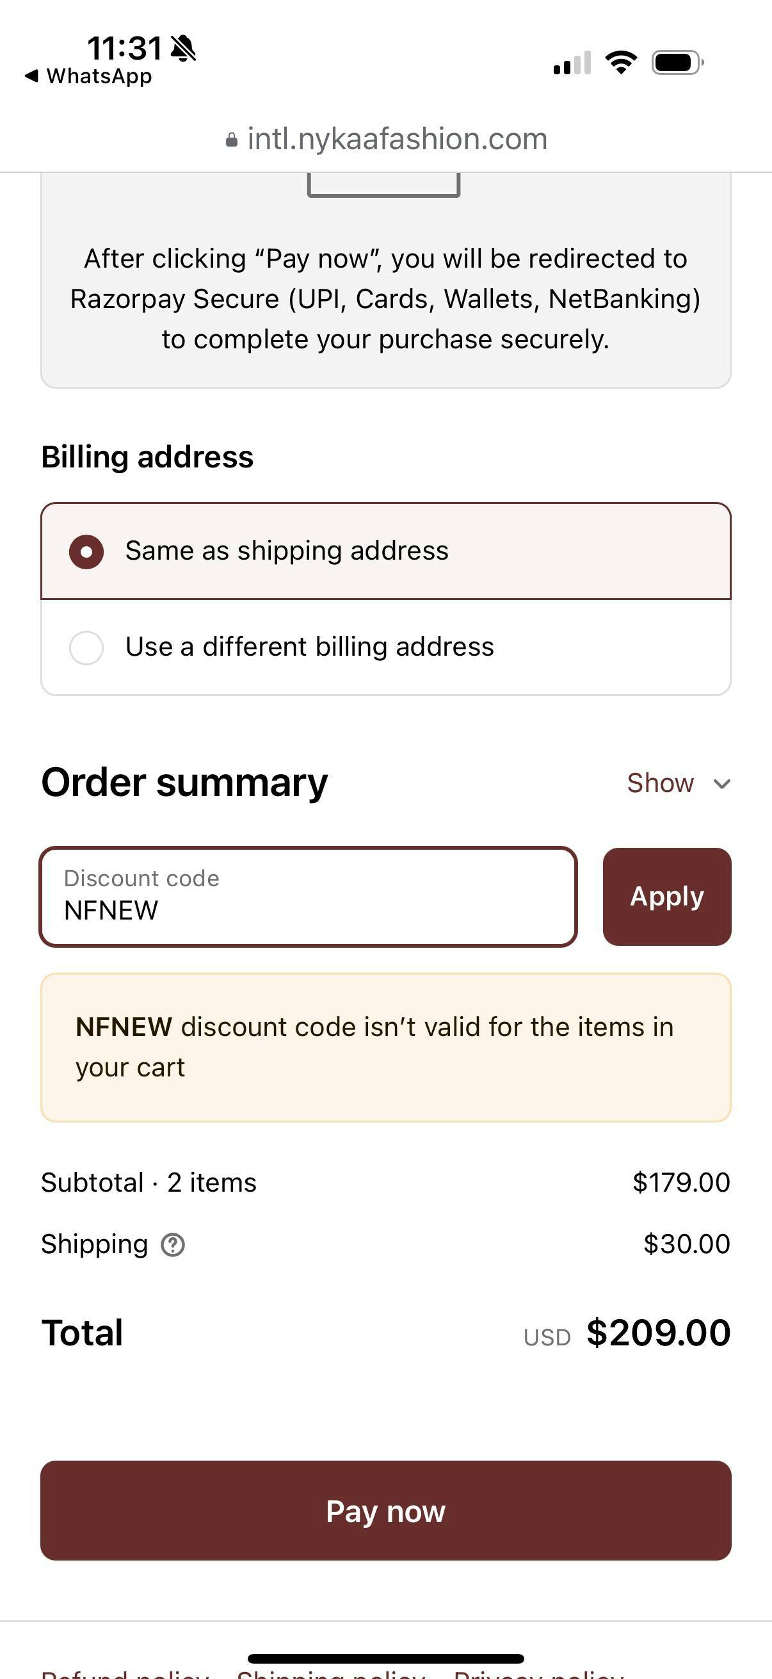
Task: Click the chevron beside Show
Action: click(721, 783)
